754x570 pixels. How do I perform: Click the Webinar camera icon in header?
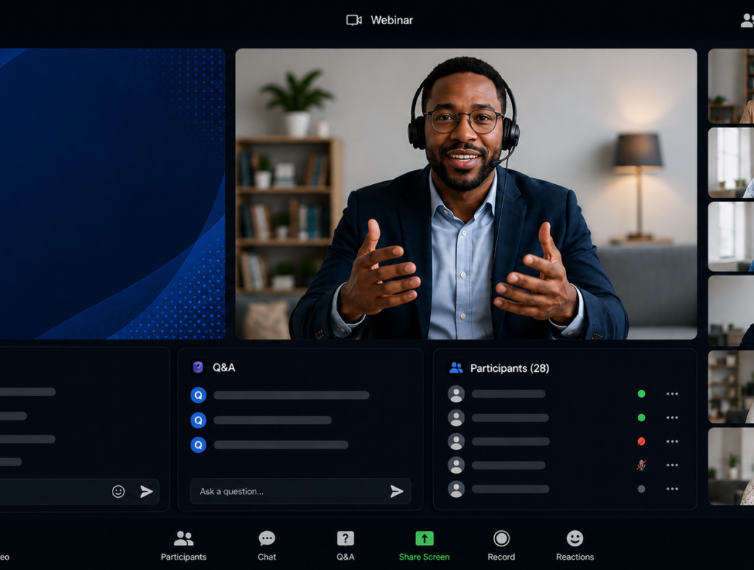[354, 20]
